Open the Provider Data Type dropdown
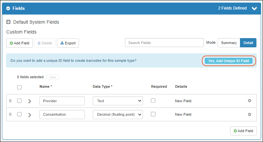Image resolution: width=263 pixels, height=142 pixels. coord(118,101)
